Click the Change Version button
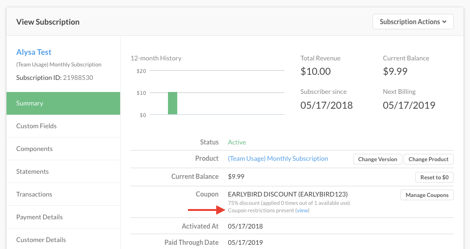 (x=377, y=159)
